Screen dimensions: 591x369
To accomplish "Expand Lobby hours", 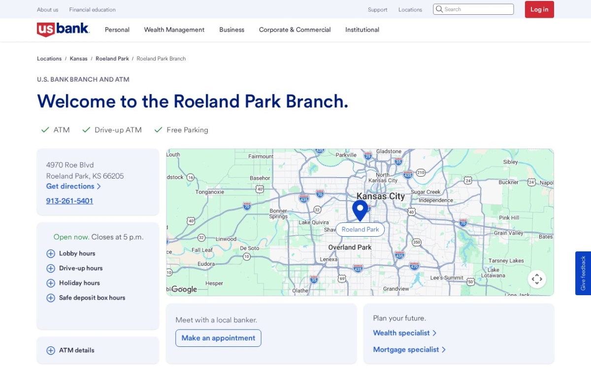I will pos(71,253).
